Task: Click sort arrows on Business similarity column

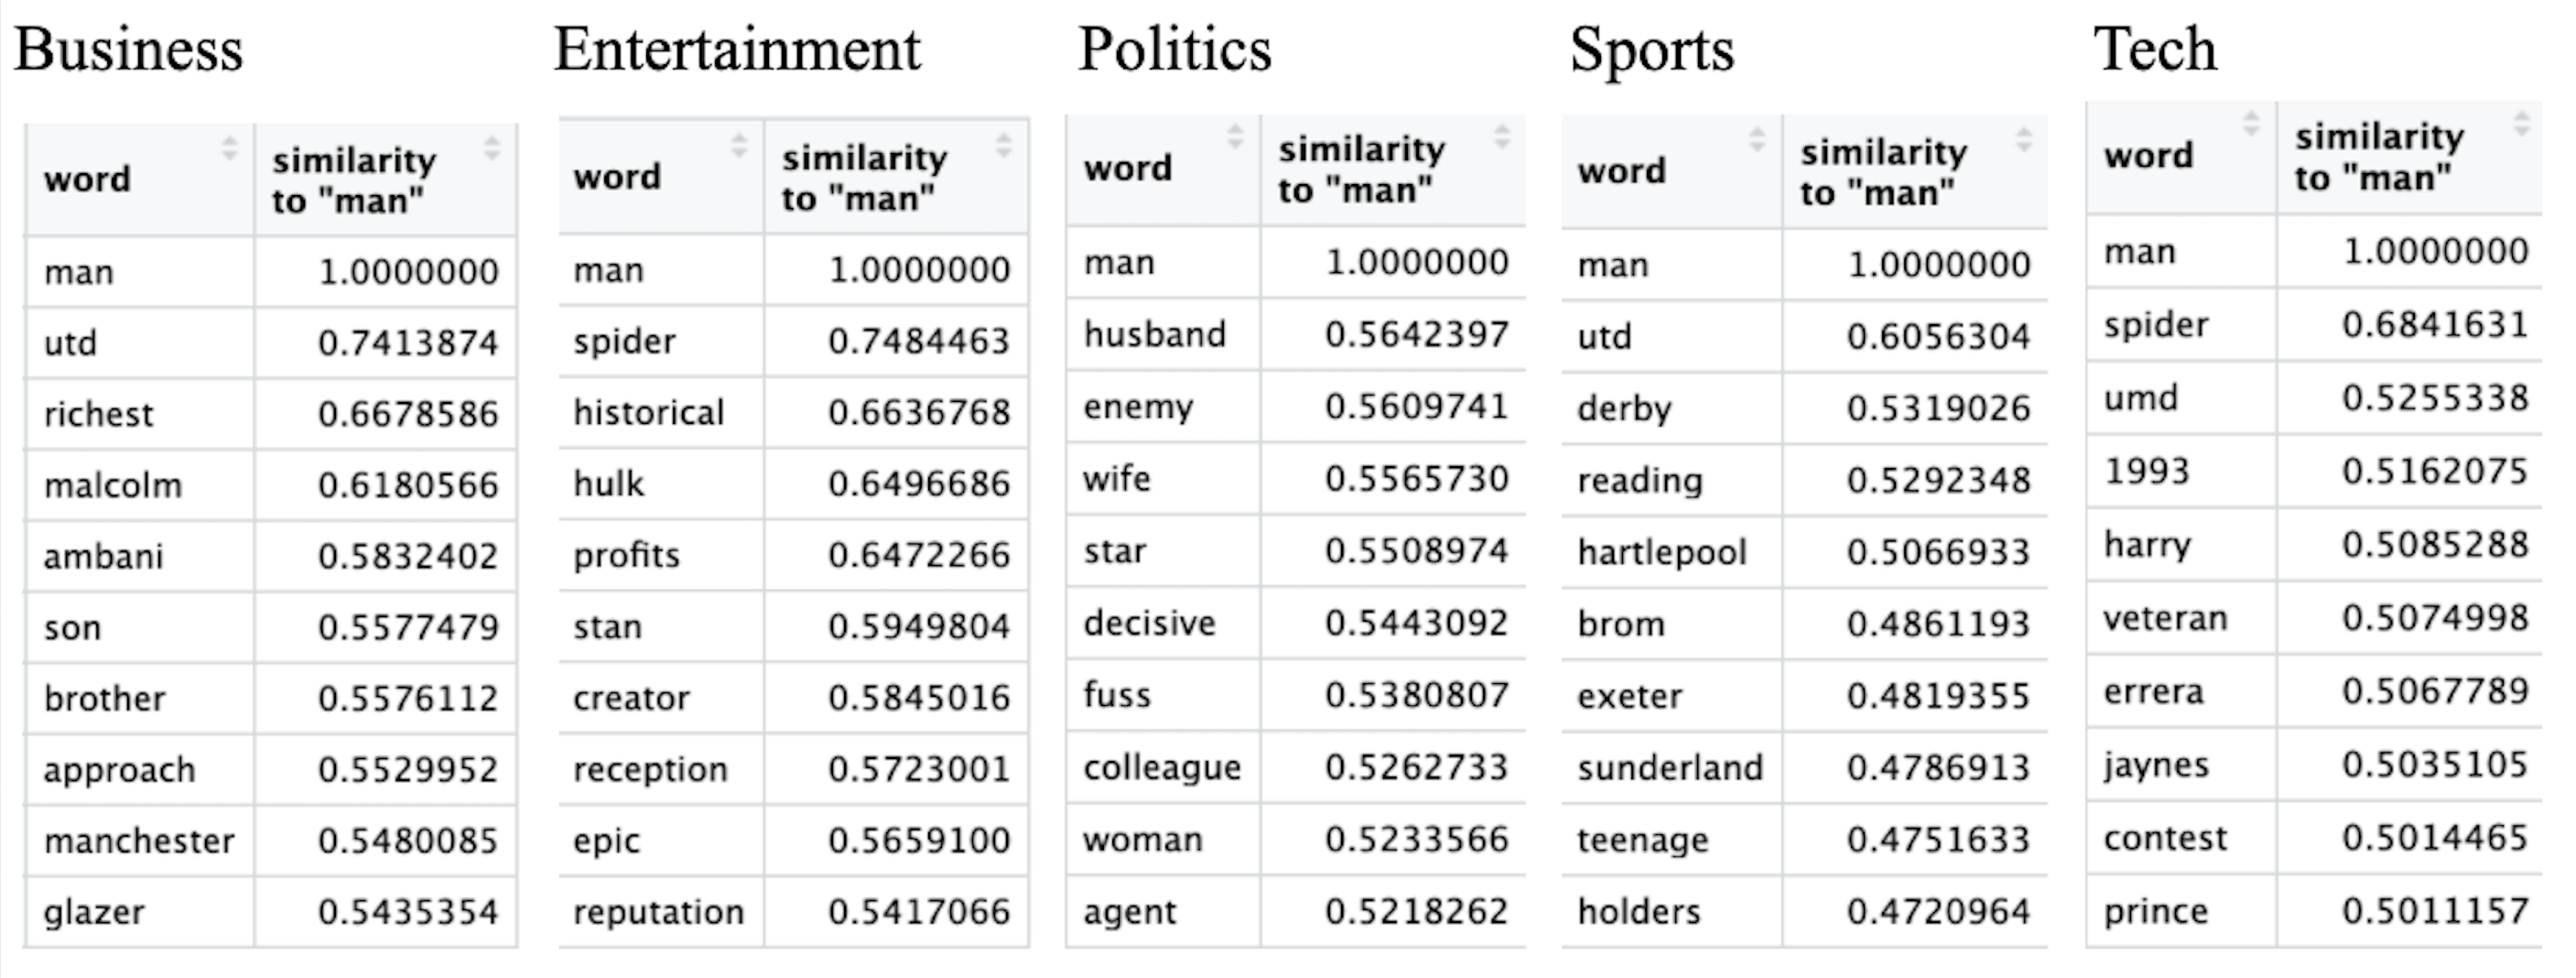Action: (492, 149)
